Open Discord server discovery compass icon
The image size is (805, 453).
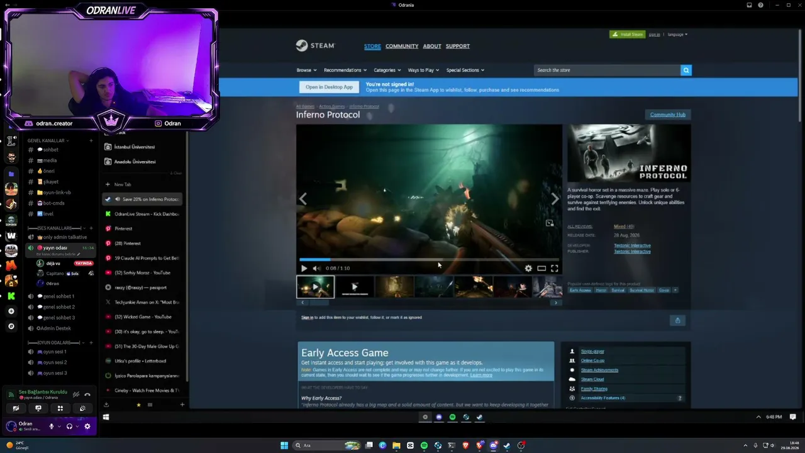(11, 327)
